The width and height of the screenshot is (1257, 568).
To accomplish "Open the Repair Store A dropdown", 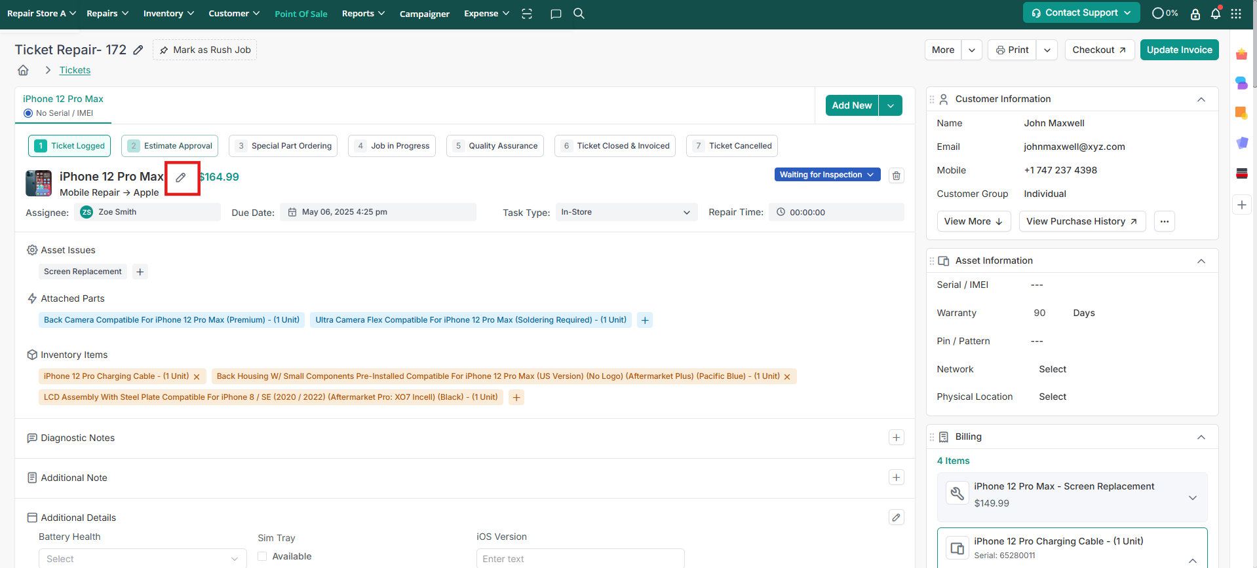I will 41,13.
